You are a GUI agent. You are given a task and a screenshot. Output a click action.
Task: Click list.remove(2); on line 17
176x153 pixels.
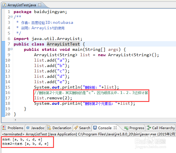tap(53, 98)
